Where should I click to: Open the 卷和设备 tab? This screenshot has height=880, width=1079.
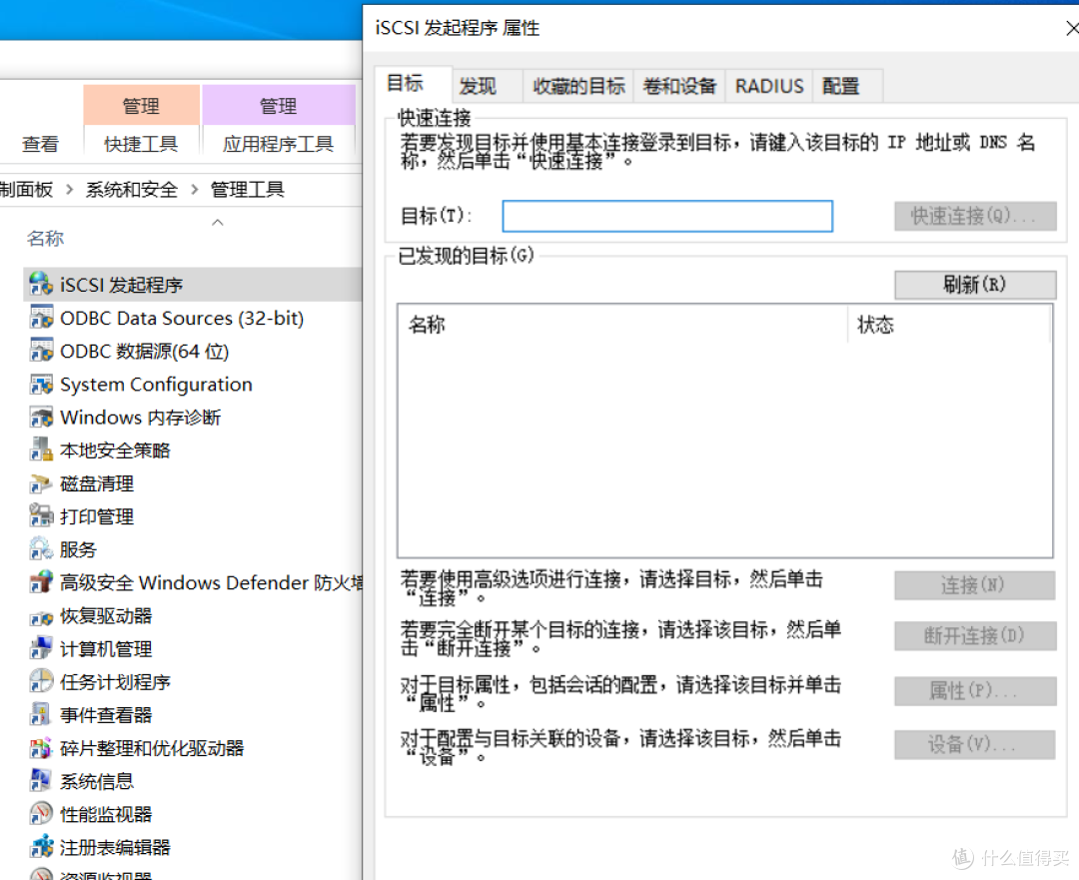pos(679,86)
